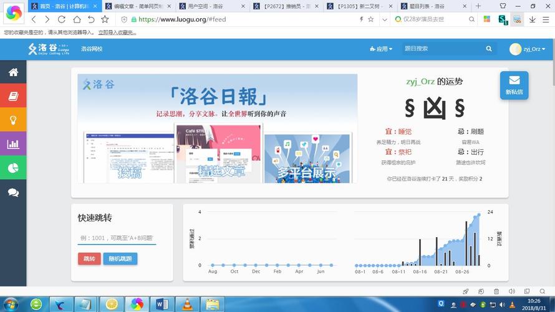The image size is (555, 312).
Task: Switch to the 【P1305】新二叉树 tab
Action: click(360, 6)
